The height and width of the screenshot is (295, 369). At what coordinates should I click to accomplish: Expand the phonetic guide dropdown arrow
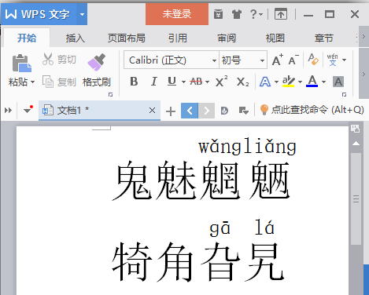tap(345, 60)
